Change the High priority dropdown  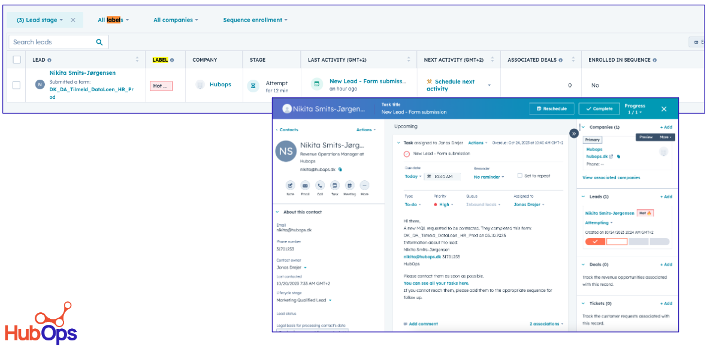443,204
